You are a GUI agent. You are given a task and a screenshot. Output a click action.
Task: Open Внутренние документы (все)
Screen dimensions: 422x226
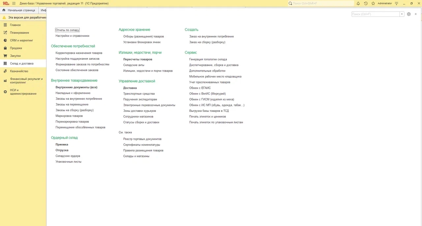click(76, 87)
